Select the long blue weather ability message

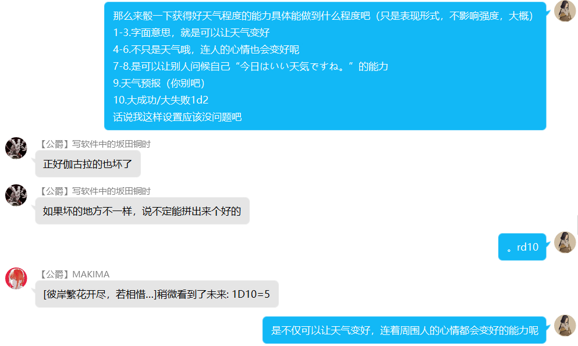(x=325, y=66)
